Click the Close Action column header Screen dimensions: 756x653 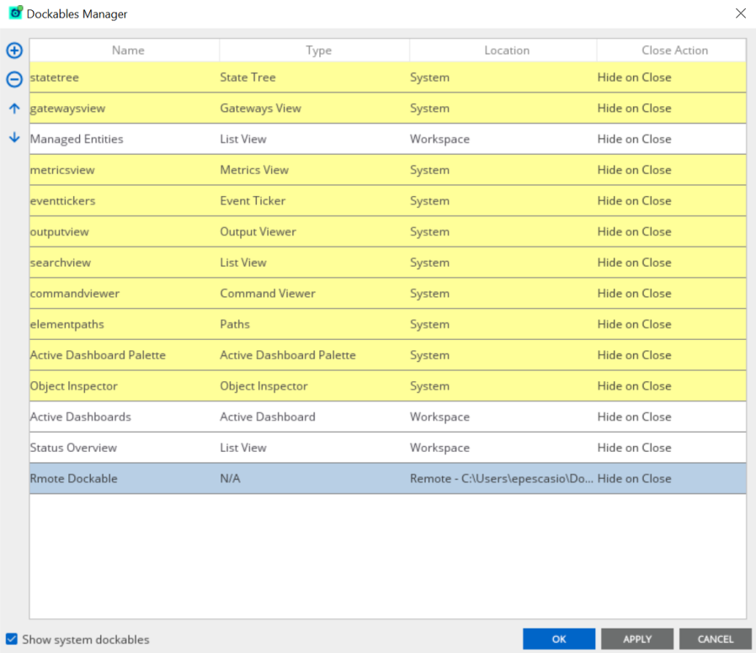[673, 50]
